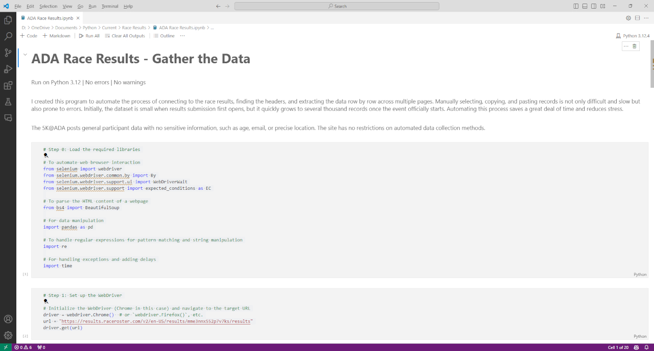
Task: Toggle the primary side bar layout
Action: coord(576,6)
